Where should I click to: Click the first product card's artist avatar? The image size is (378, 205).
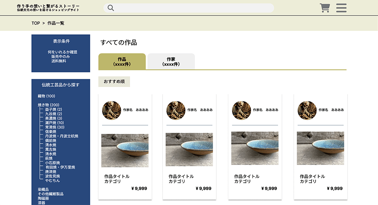112,110
